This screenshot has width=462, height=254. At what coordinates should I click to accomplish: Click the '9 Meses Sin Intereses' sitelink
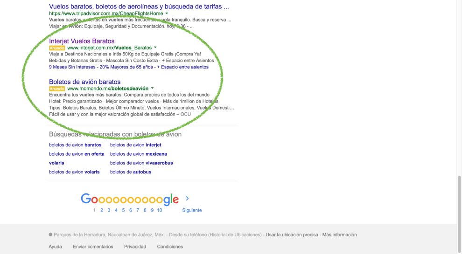tap(72, 67)
